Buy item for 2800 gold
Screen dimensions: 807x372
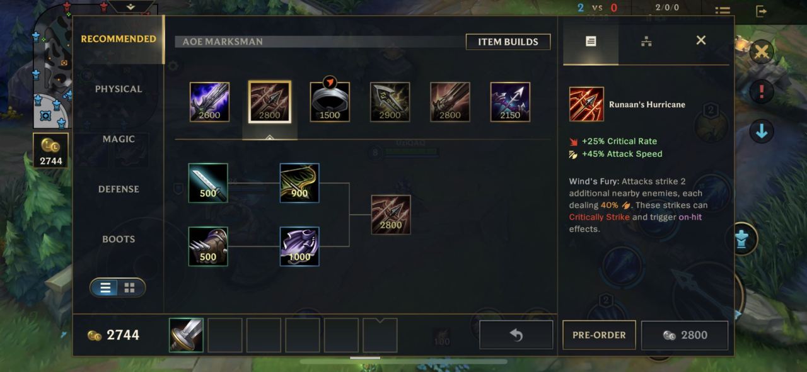tap(685, 335)
